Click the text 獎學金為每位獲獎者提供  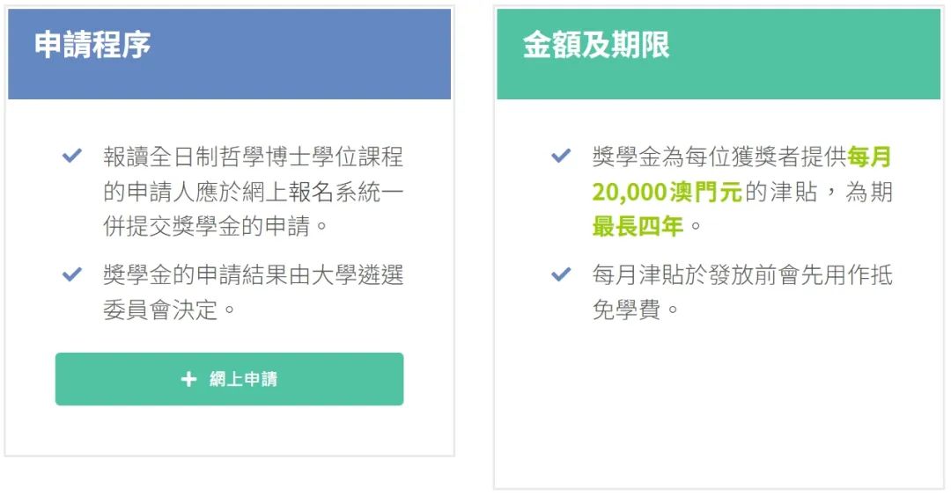(x=719, y=157)
